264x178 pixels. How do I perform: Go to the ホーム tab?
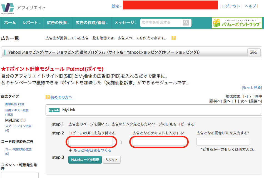click(10, 23)
